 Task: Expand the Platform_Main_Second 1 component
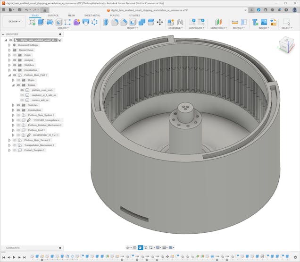pos(9,140)
